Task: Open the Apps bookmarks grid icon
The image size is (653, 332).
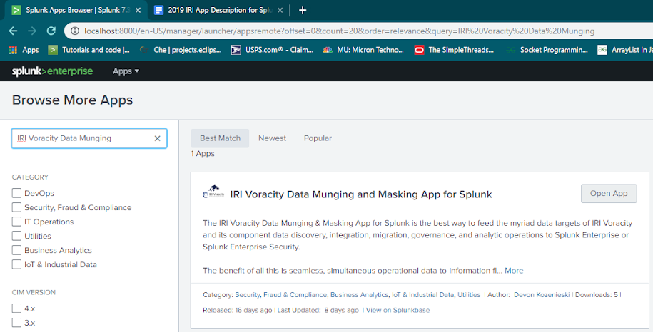Action: (13, 50)
